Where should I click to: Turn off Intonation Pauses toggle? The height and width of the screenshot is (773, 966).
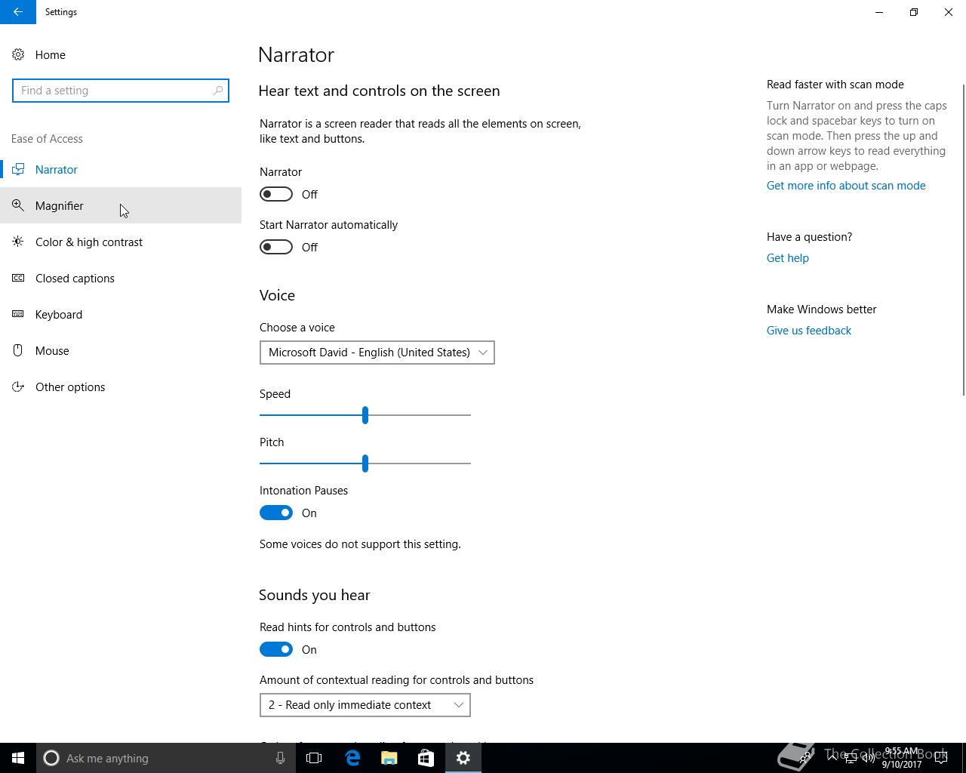coord(276,513)
